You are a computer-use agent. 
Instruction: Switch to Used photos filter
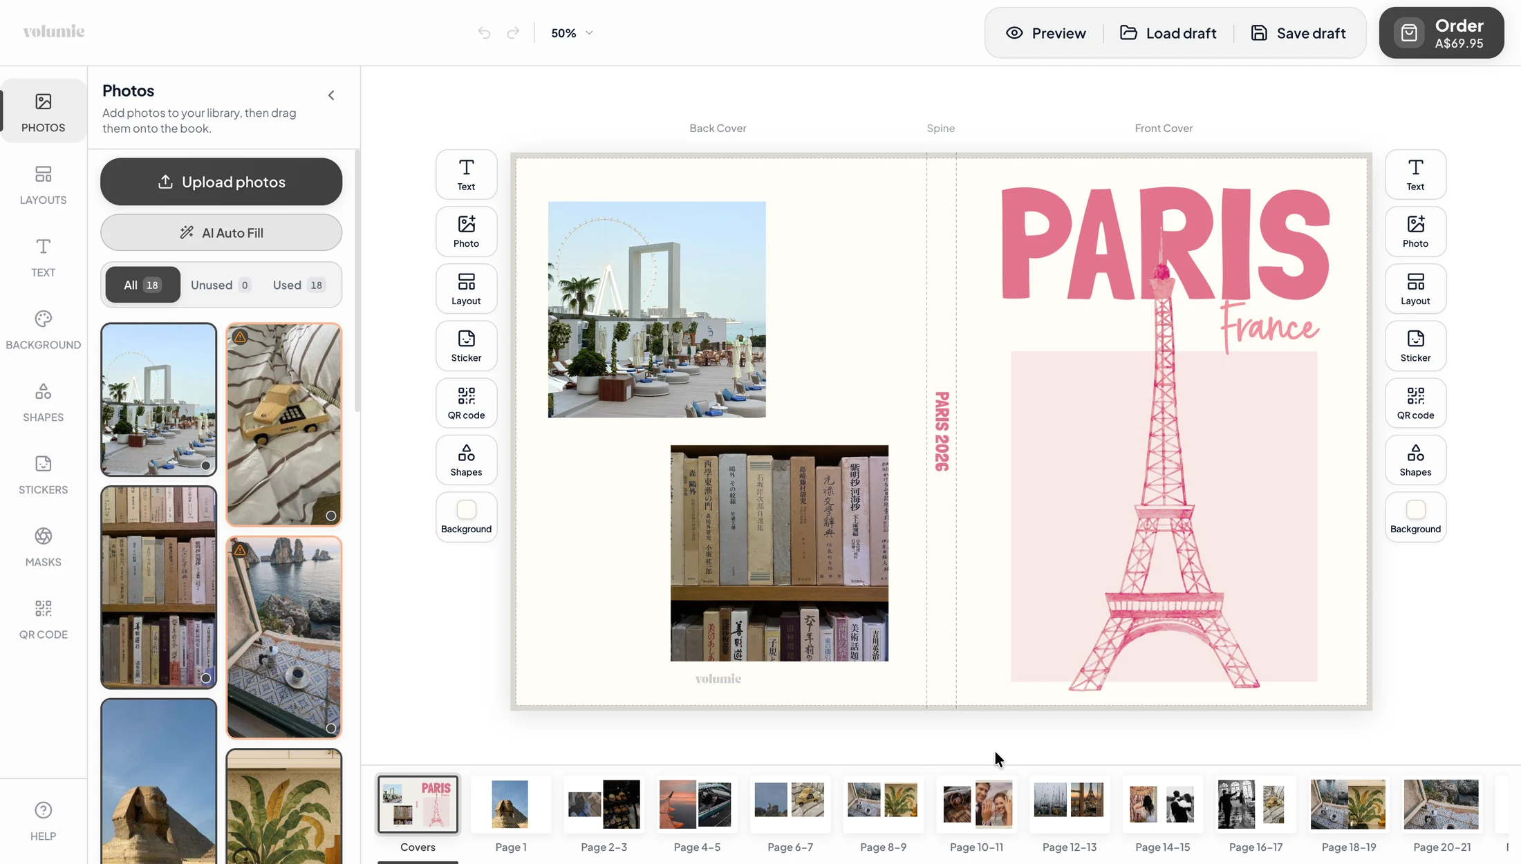(x=299, y=285)
